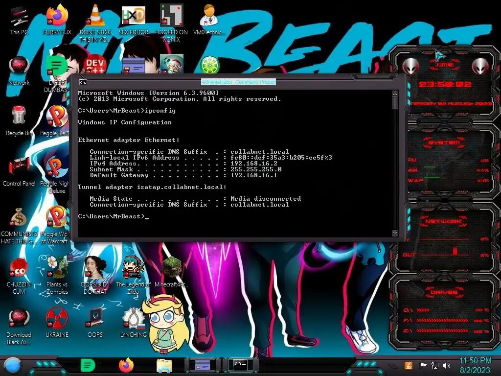
Task: Click the Command Prompt scrollbar down arrow
Action: [x=395, y=234]
